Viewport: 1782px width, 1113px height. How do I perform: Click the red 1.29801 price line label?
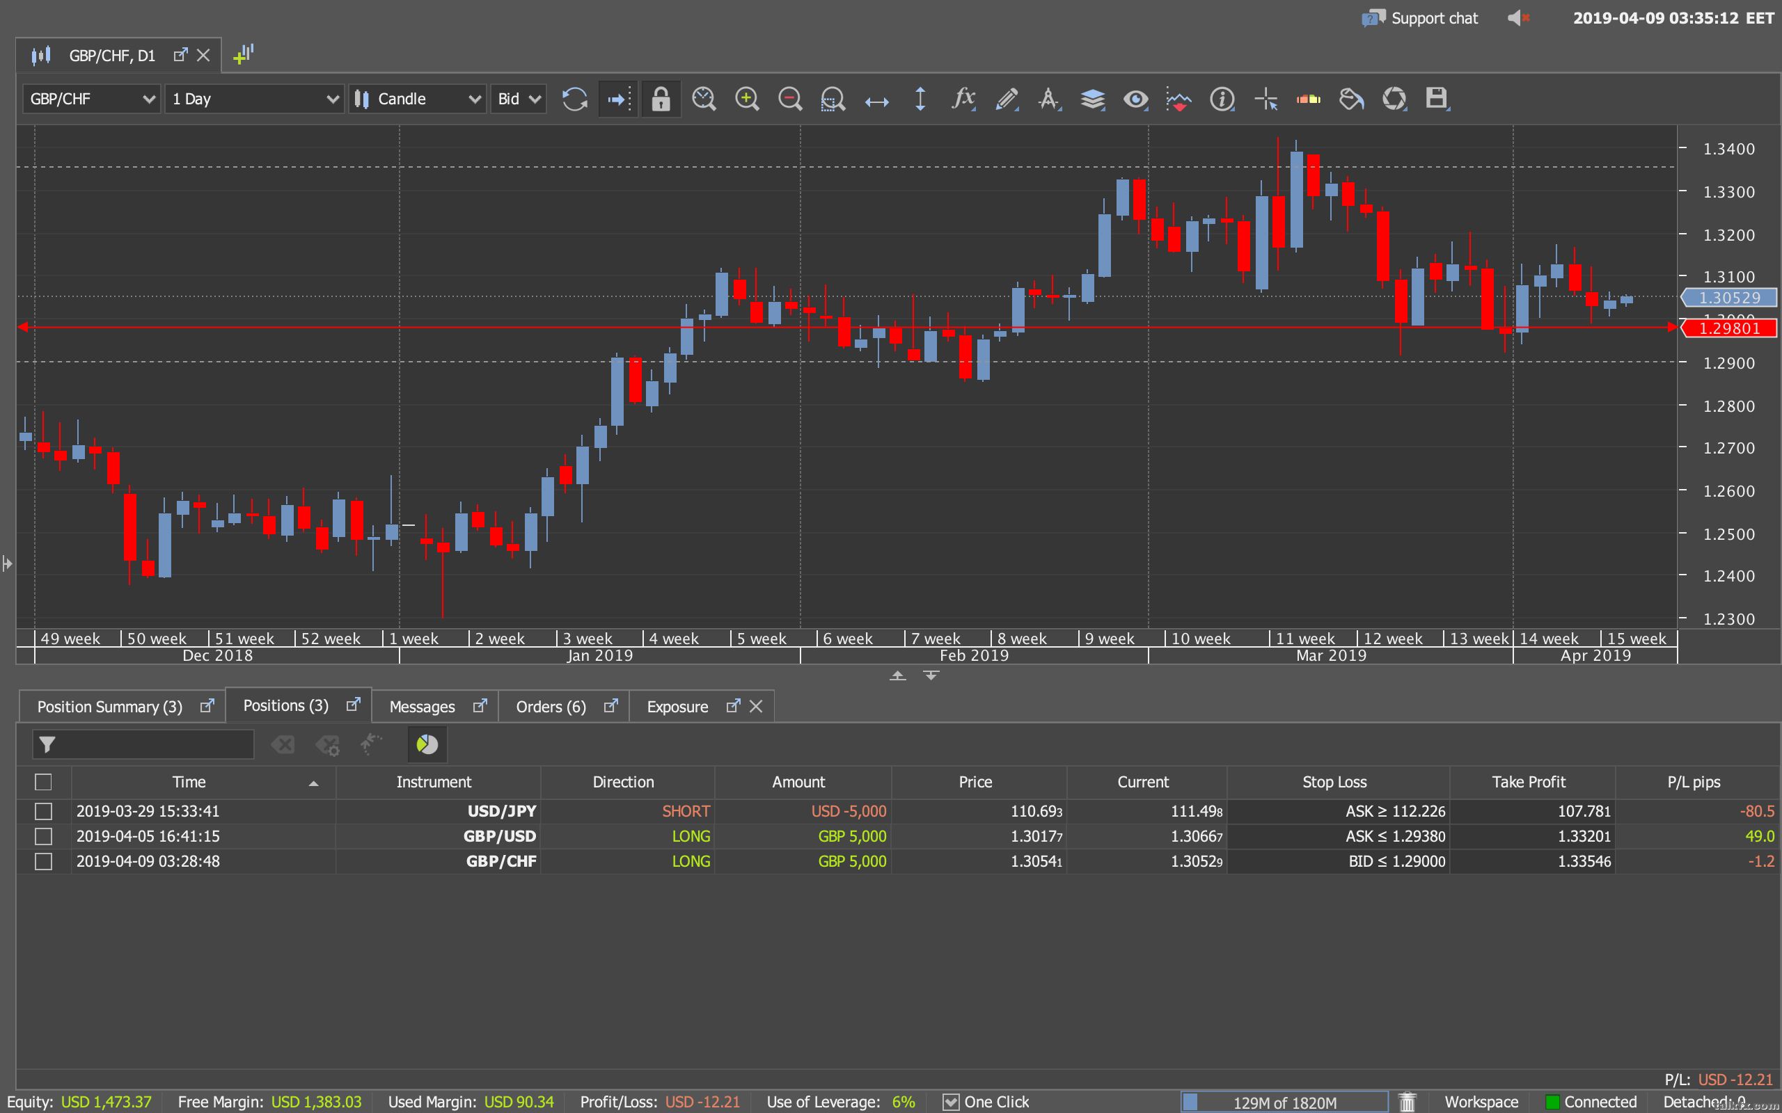pyautogui.click(x=1729, y=328)
